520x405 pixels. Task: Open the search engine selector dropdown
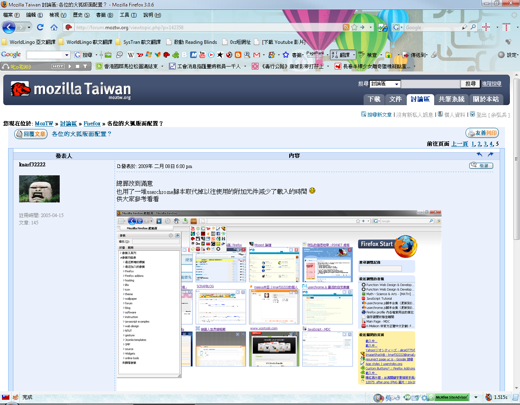click(x=398, y=27)
